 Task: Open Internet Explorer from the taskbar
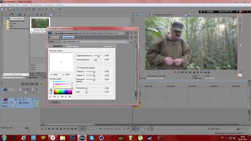coord(24,137)
